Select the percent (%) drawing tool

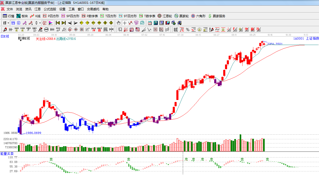click(187, 30)
